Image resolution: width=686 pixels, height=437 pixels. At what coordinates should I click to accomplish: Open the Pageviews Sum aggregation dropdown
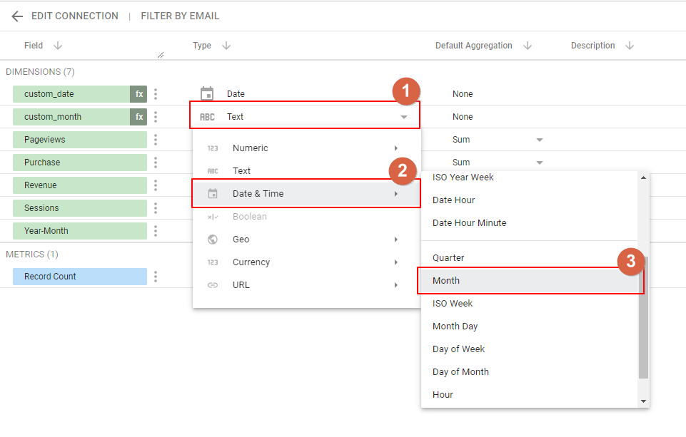click(540, 140)
